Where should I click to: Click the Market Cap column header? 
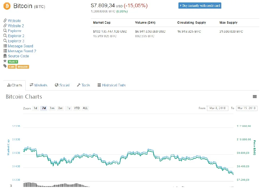coord(102,23)
